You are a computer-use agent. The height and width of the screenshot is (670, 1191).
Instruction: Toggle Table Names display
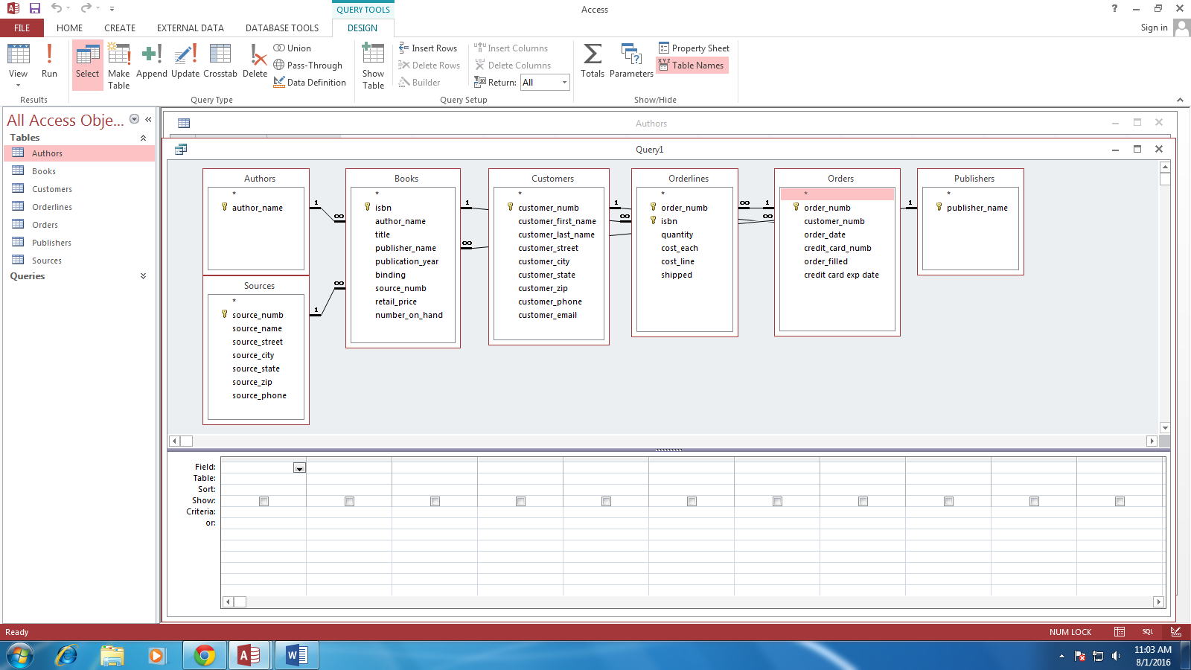click(x=692, y=66)
